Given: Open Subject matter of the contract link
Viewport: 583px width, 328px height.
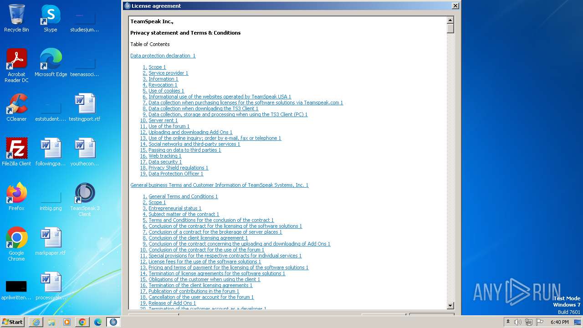Looking at the screenshot, I should tap(184, 214).
